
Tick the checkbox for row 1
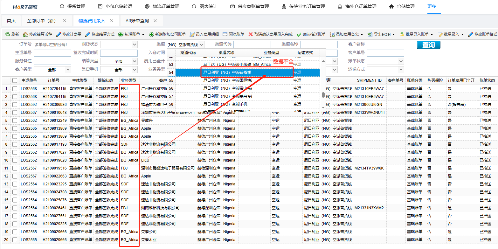pos(15,89)
